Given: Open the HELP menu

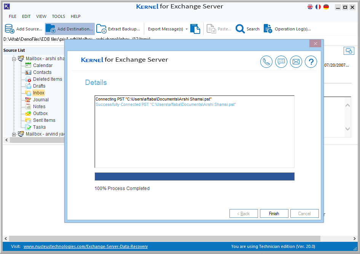Looking at the screenshot, I should click(75, 16).
